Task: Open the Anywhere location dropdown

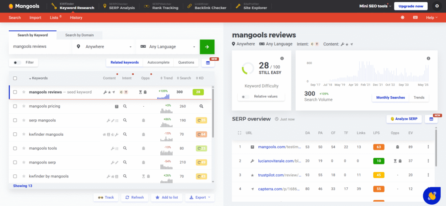Action: (x=104, y=47)
